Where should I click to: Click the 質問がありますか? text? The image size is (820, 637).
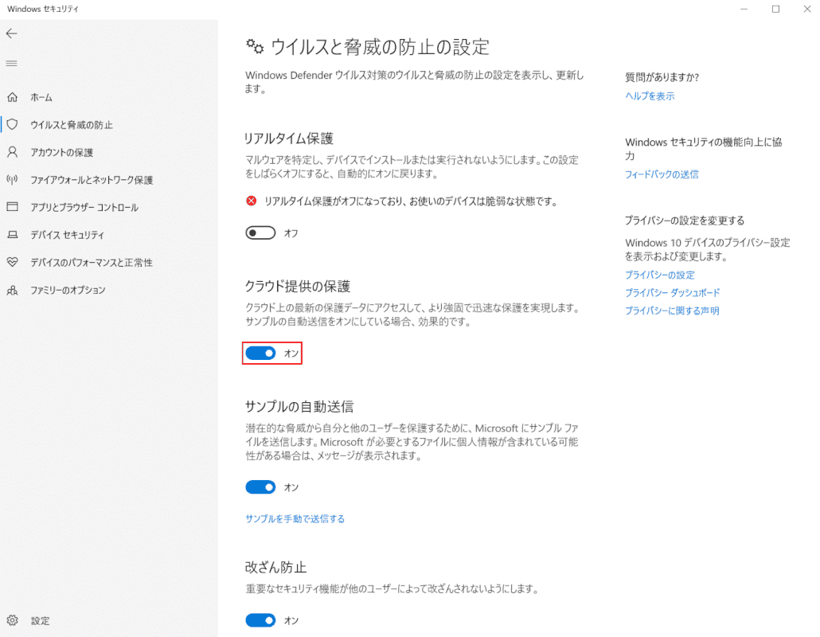point(662,77)
